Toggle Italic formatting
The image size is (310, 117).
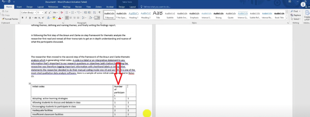click(x=26, y=18)
